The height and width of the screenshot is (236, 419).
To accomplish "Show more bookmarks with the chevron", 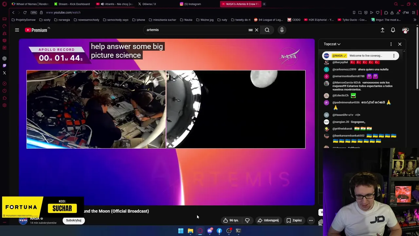I will pos(415,20).
